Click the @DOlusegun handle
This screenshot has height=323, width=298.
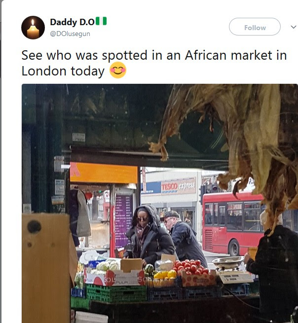click(x=70, y=34)
